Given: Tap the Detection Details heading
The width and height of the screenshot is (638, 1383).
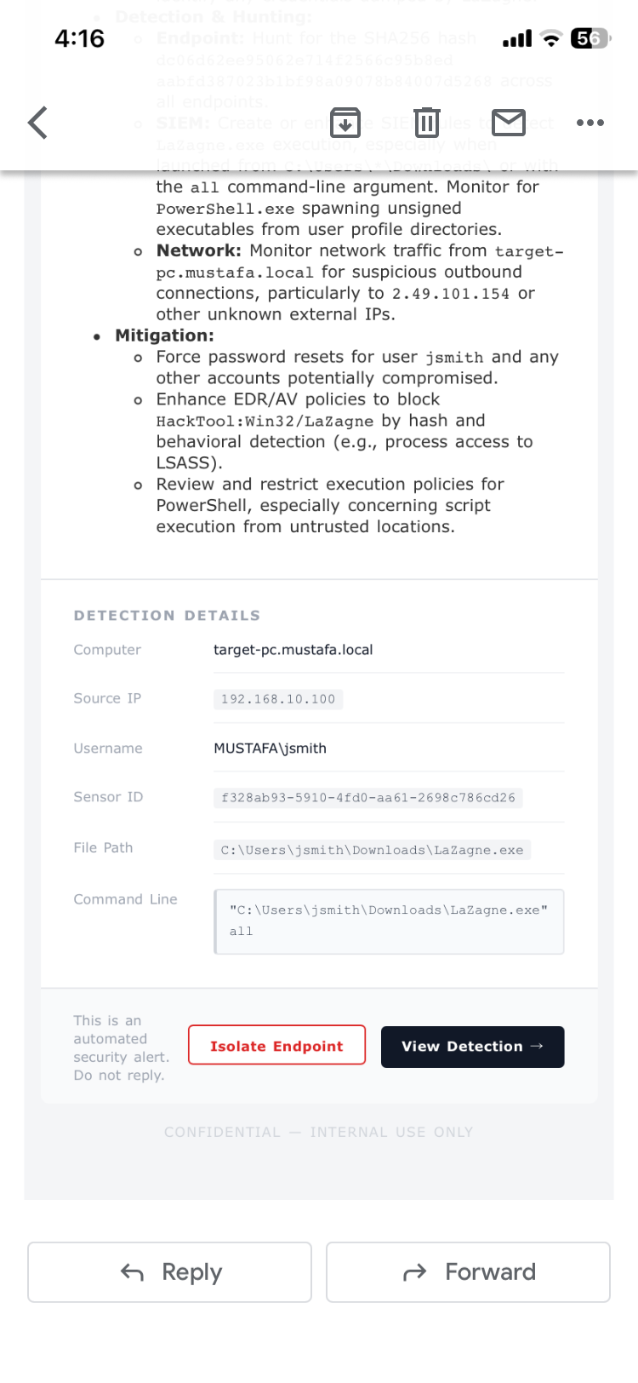Looking at the screenshot, I should tap(167, 616).
